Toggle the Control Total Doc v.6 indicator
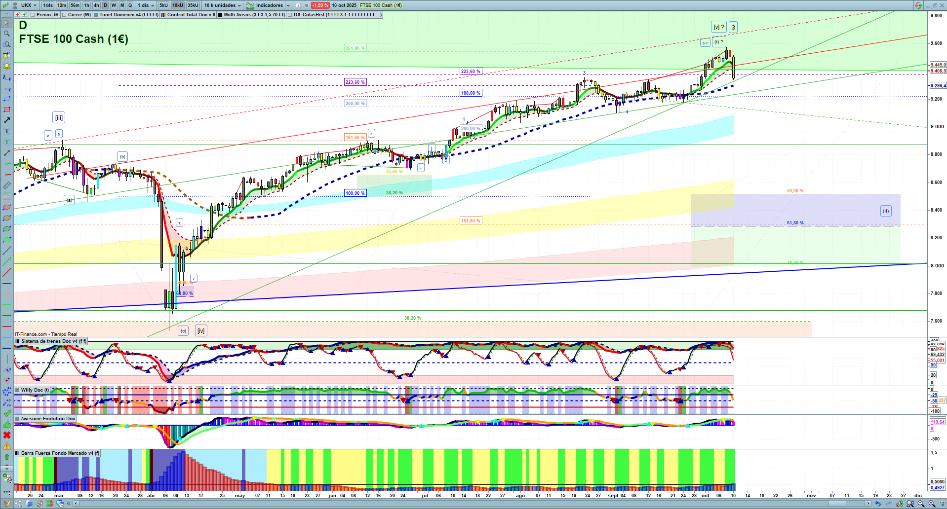The width and height of the screenshot is (947, 509). [163, 15]
